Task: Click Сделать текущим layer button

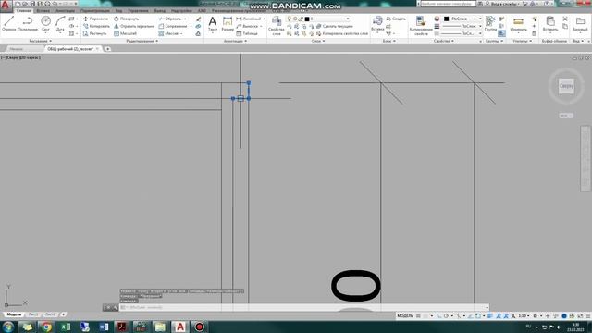Action: 335,26
